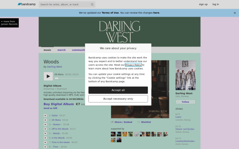The image size is (239, 149).
Task: Go to more from Jansen Records
Action: [9, 23]
